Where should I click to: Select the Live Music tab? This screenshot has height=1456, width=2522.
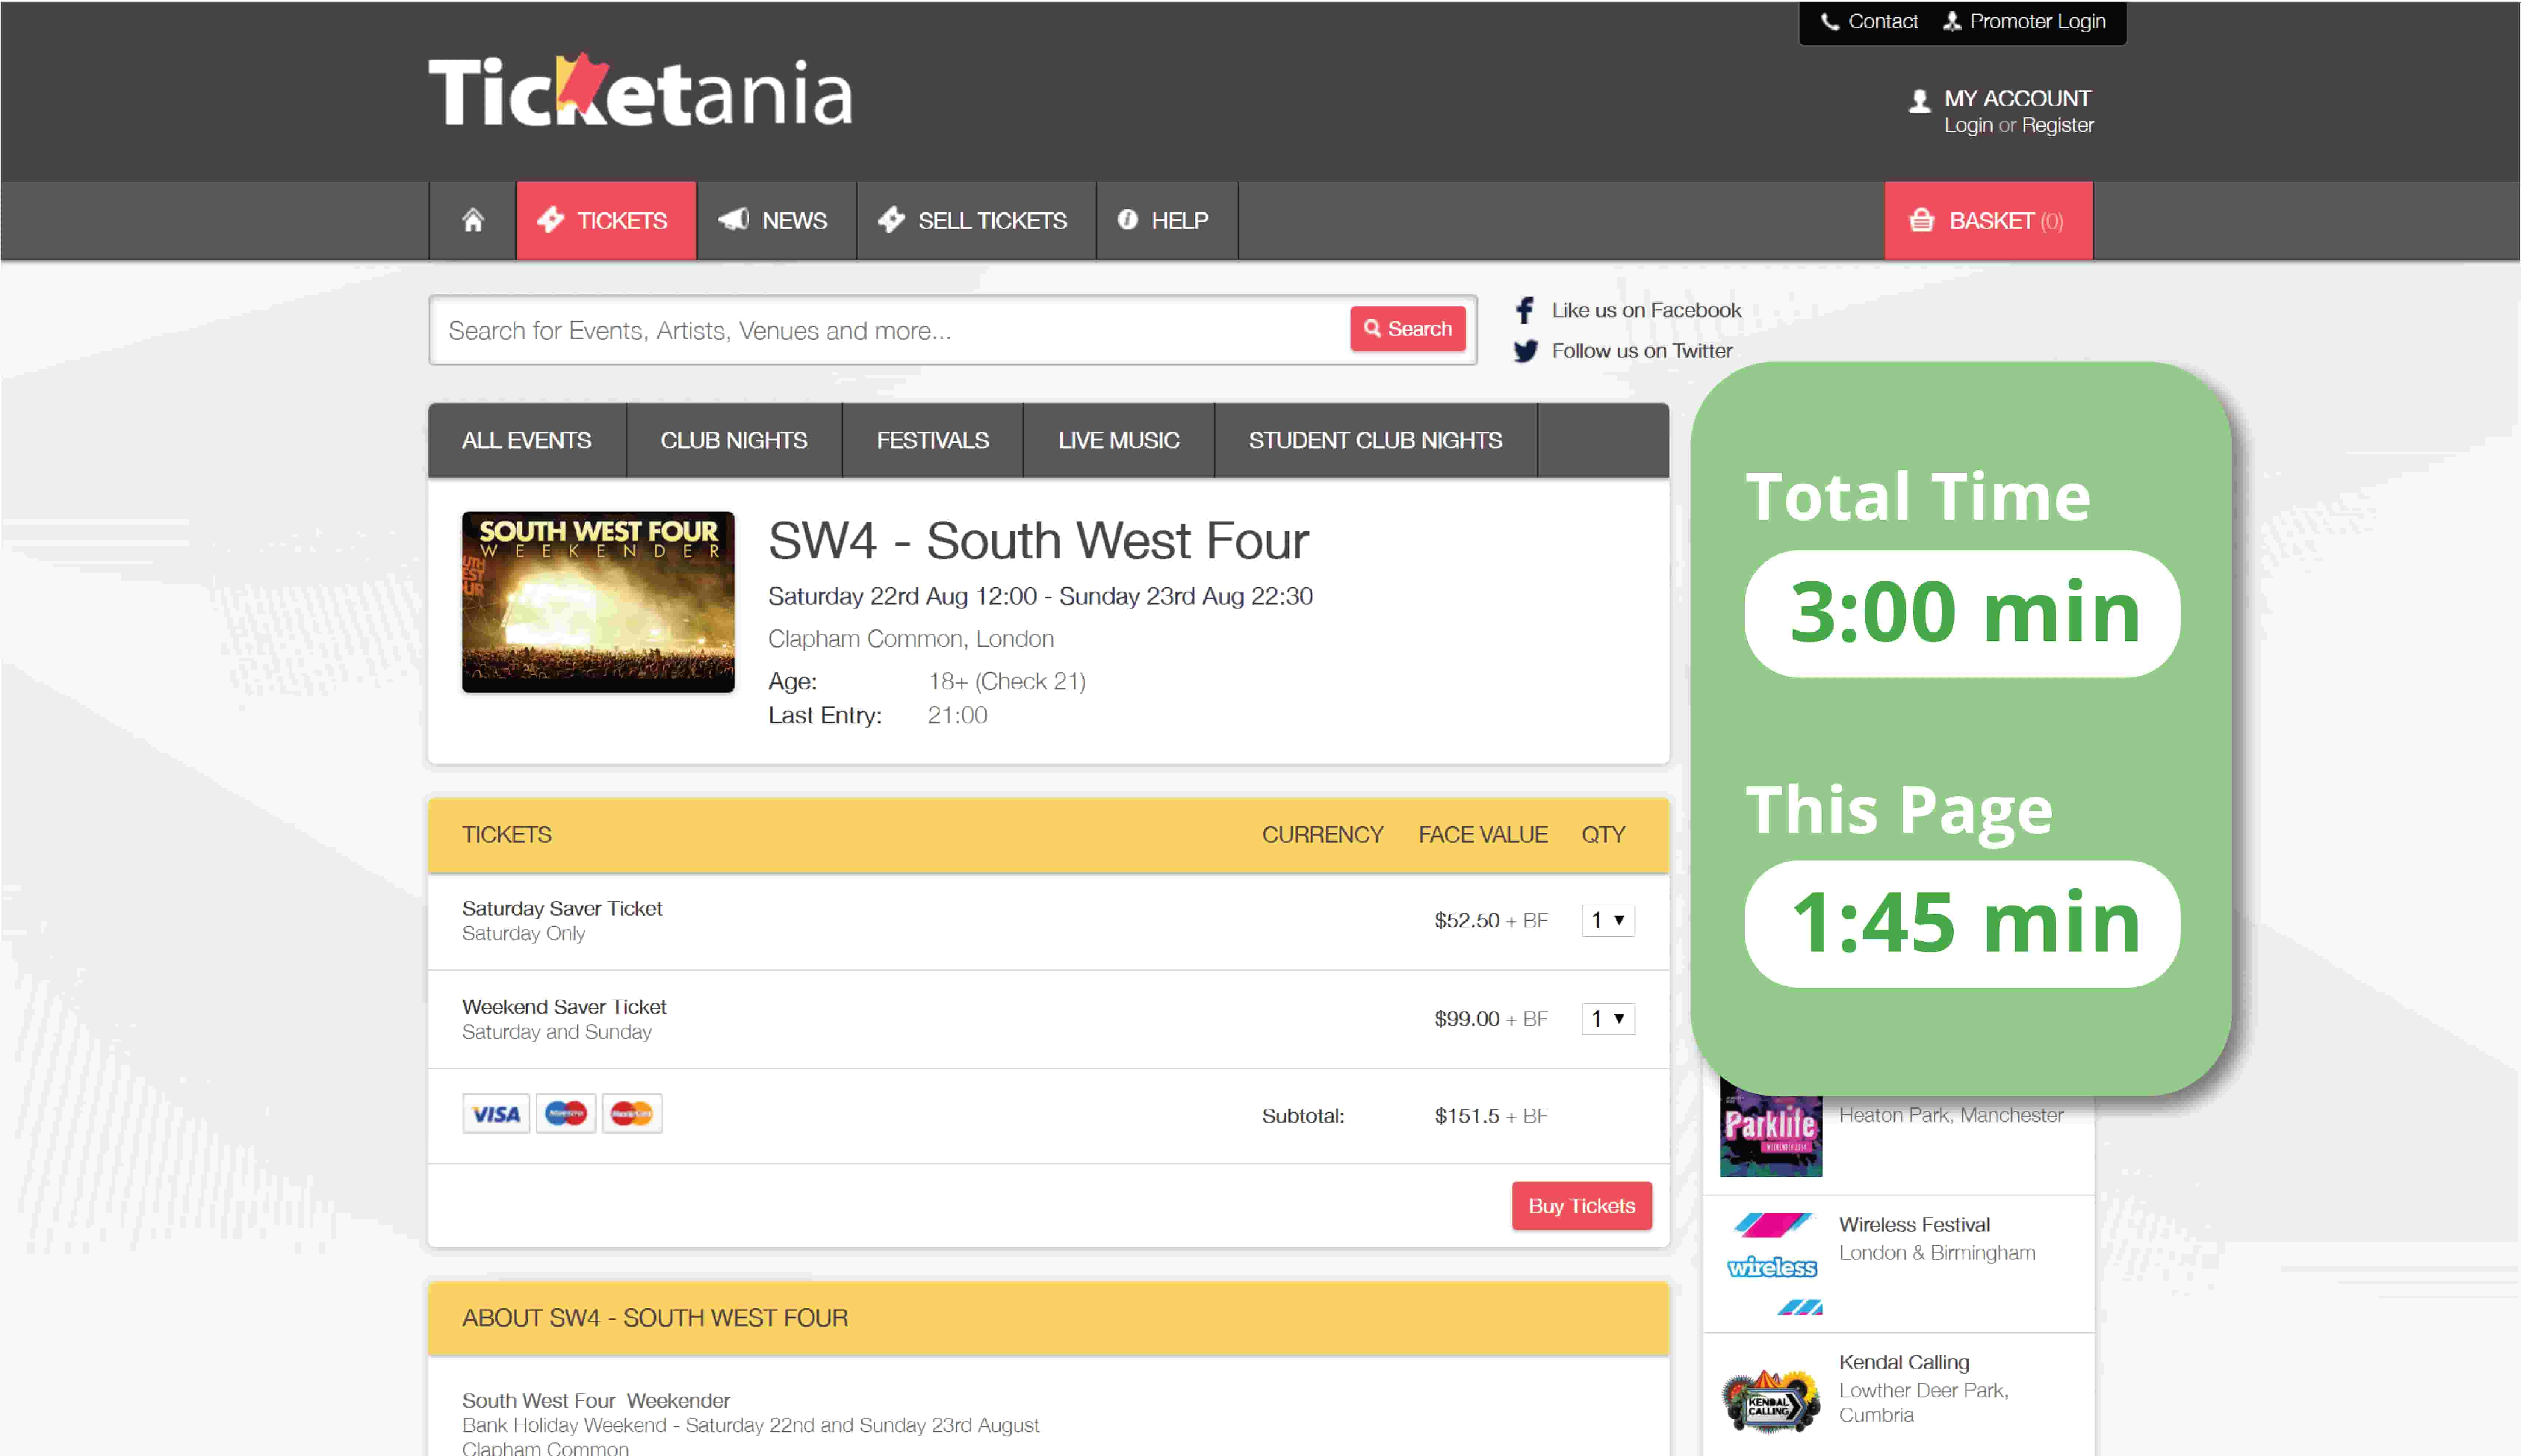coord(1119,440)
